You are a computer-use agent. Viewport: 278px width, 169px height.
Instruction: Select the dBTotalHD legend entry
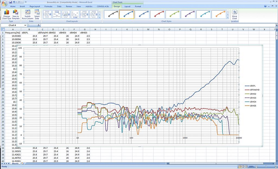pos(255,90)
